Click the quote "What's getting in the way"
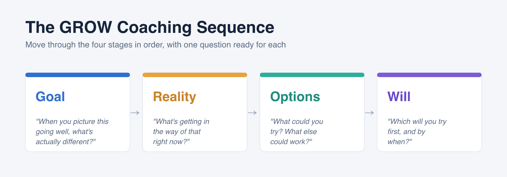Image resolution: width=507 pixels, height=177 pixels. point(181,131)
